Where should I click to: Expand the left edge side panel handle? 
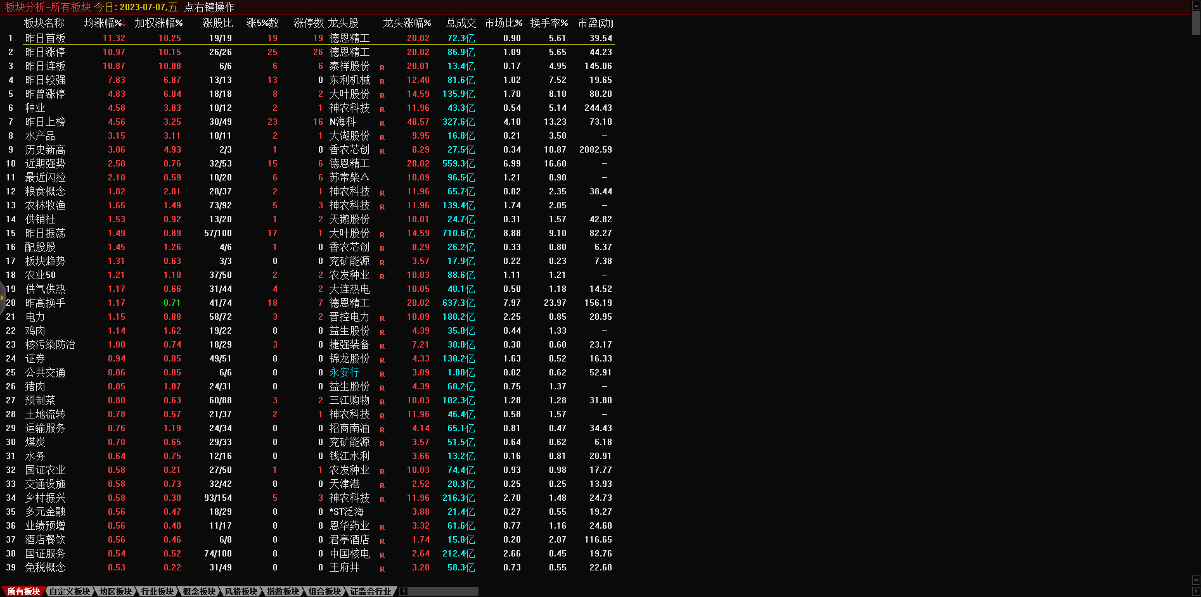3,298
